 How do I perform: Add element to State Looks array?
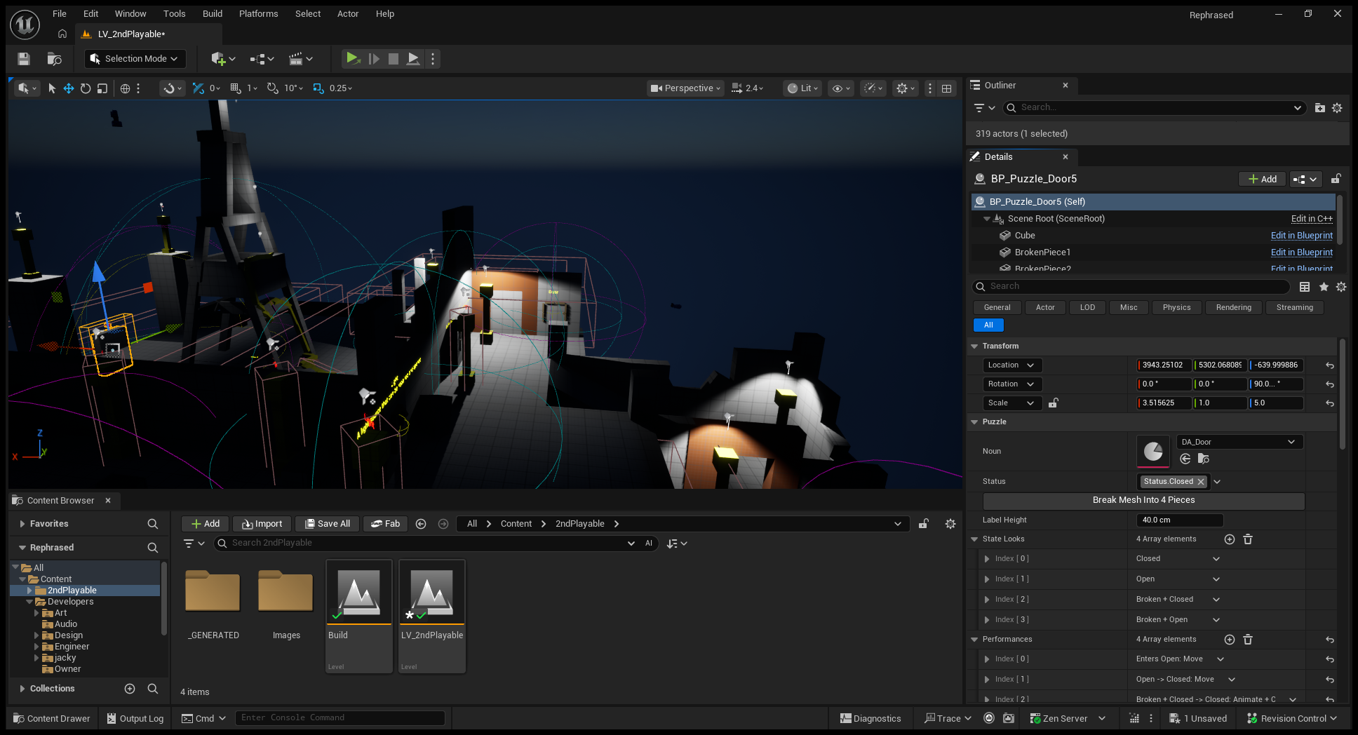1229,539
